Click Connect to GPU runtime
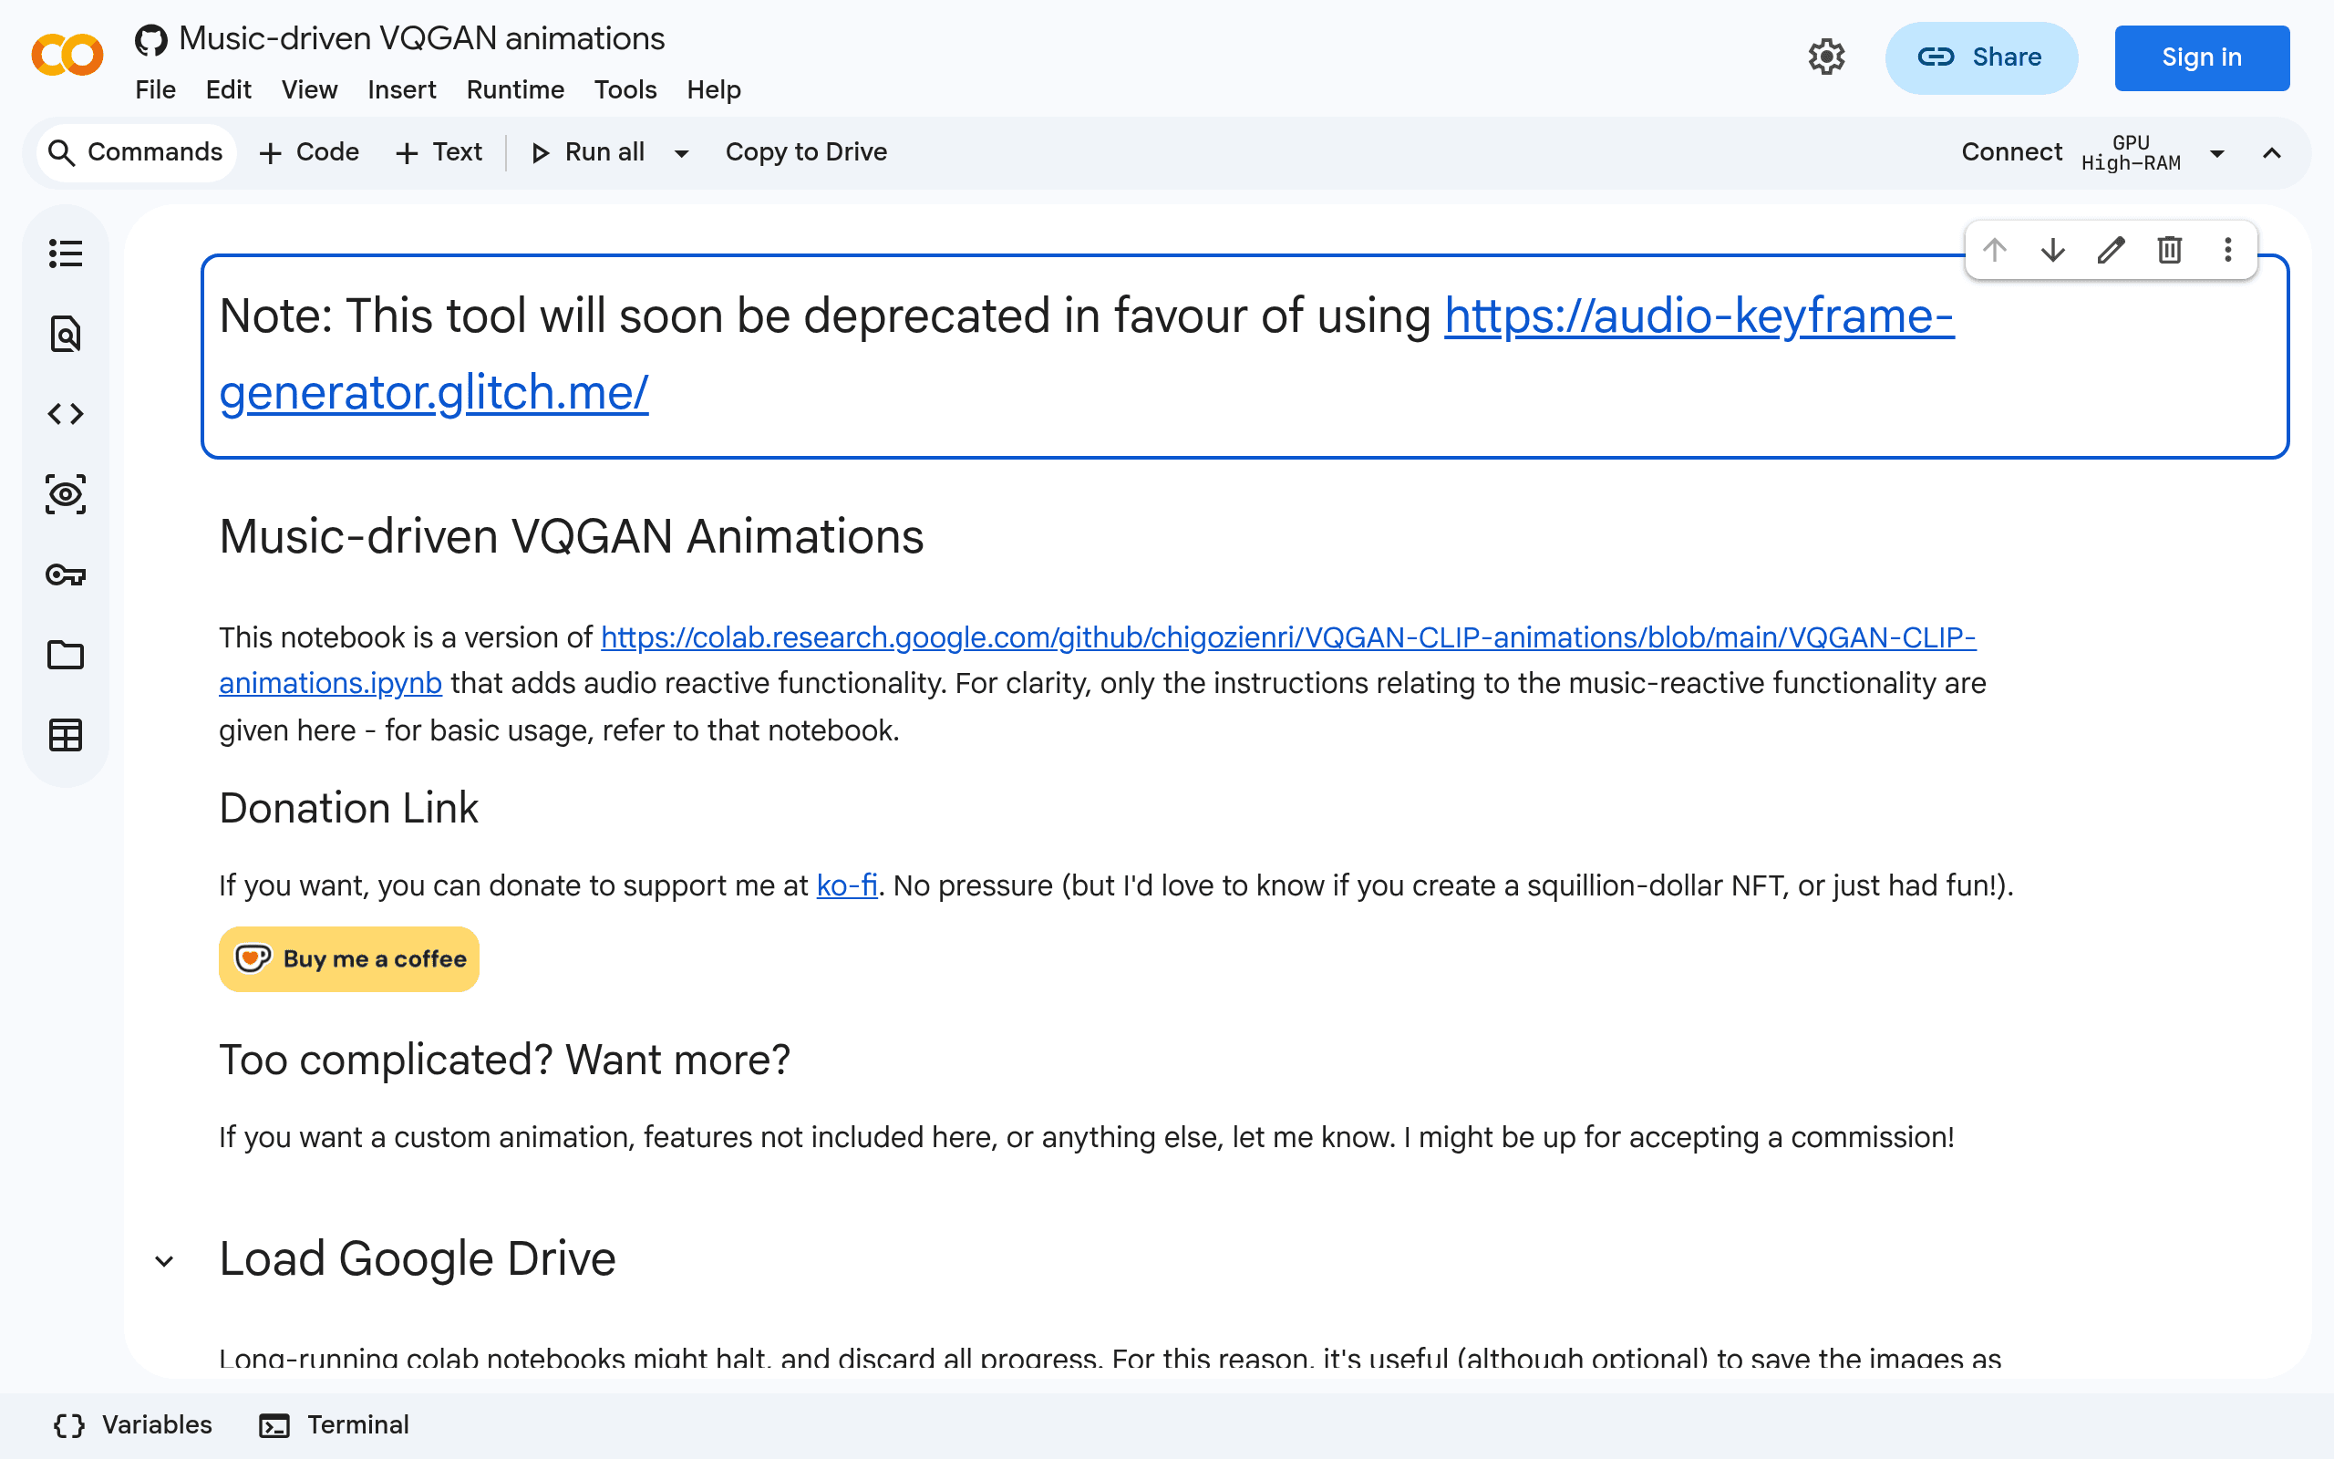Screen dimensions: 2334x1459 pyautogui.click(x=2012, y=152)
